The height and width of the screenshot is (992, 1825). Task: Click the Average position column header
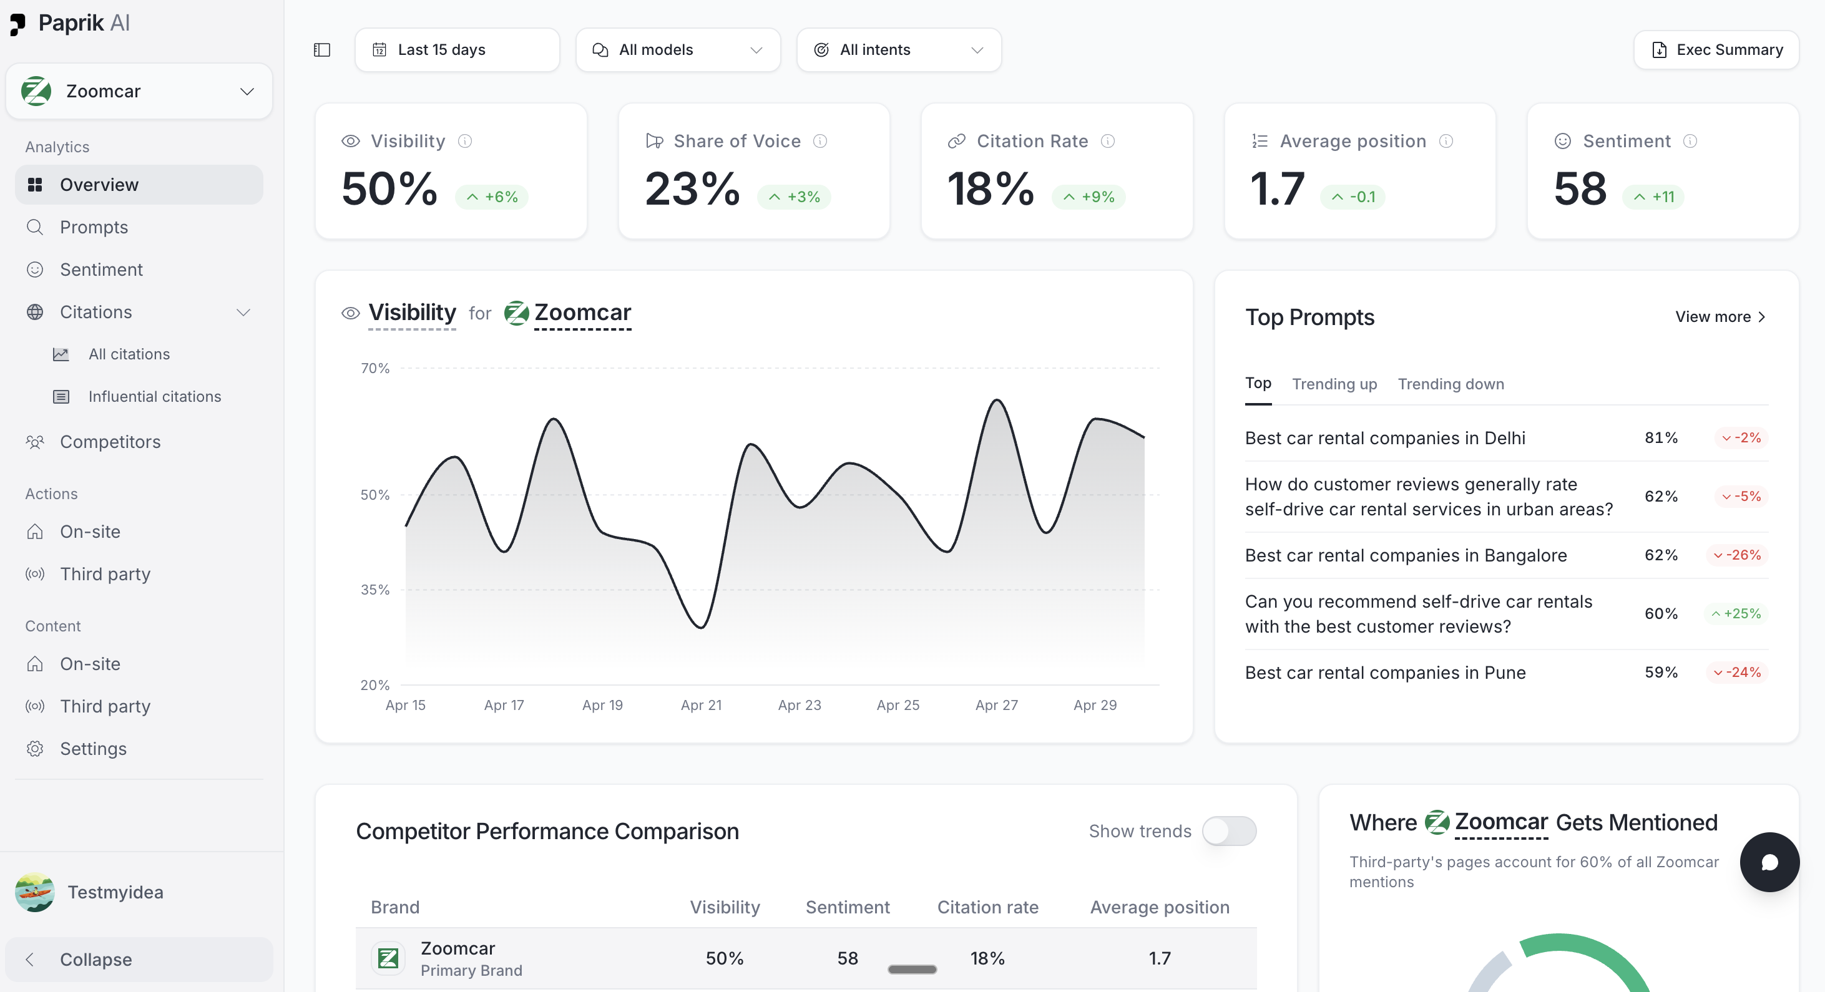pyautogui.click(x=1160, y=907)
